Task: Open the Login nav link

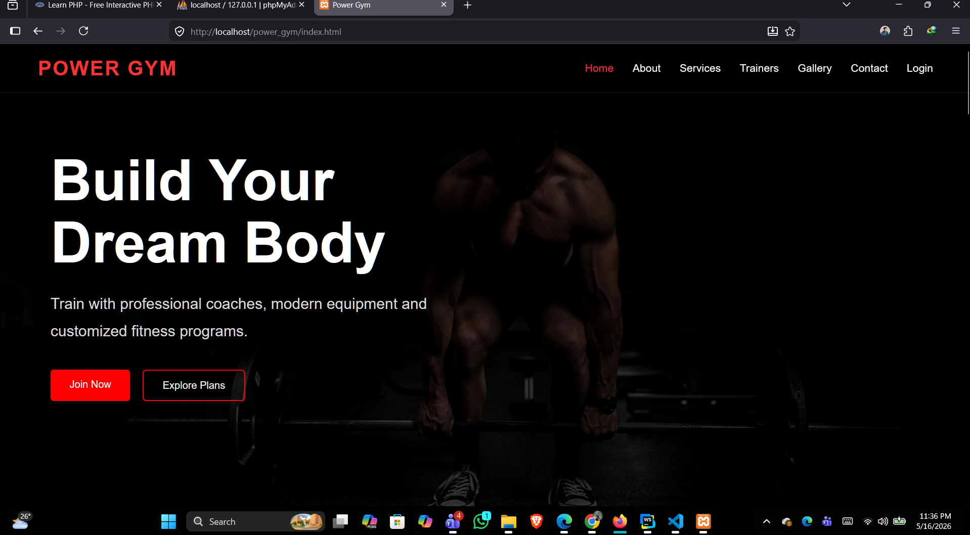Action: 919,68
